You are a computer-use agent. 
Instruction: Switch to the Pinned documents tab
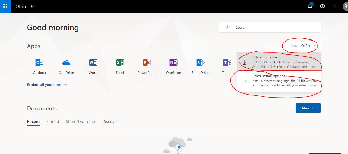coord(53,121)
